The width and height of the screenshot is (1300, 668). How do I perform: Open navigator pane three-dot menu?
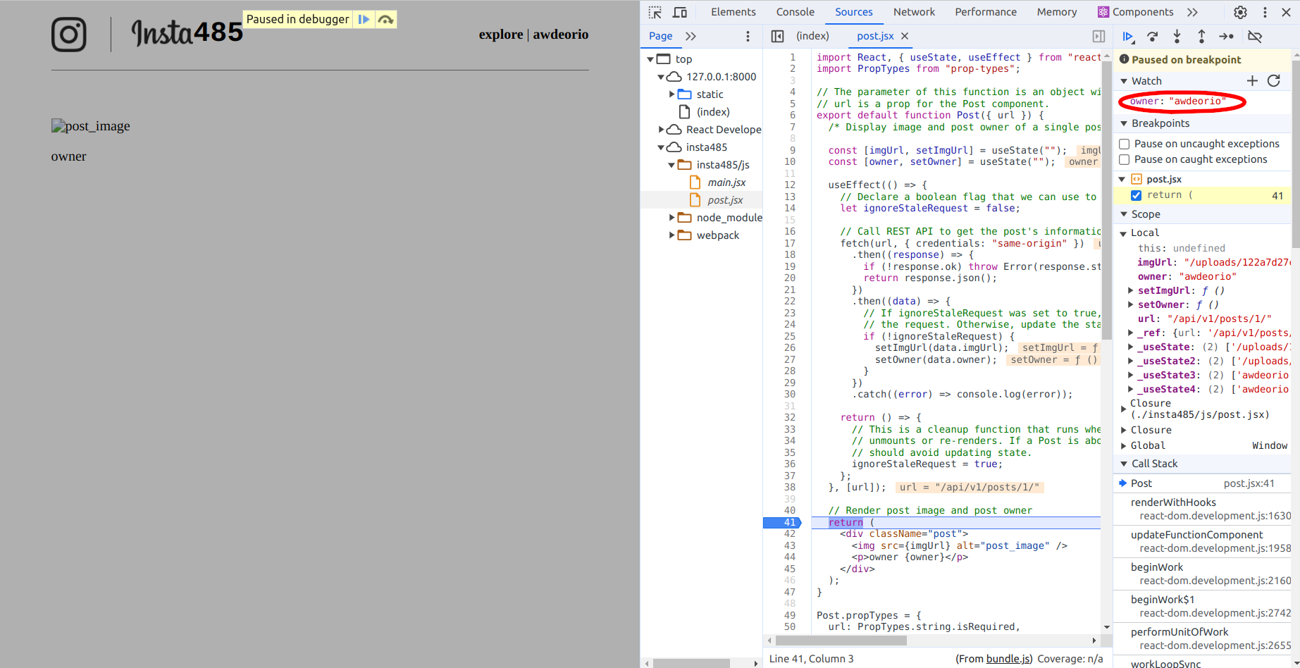click(748, 36)
